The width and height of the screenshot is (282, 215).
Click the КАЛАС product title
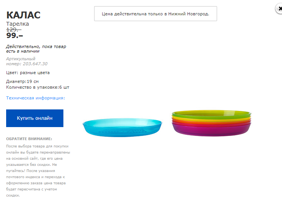23,15
